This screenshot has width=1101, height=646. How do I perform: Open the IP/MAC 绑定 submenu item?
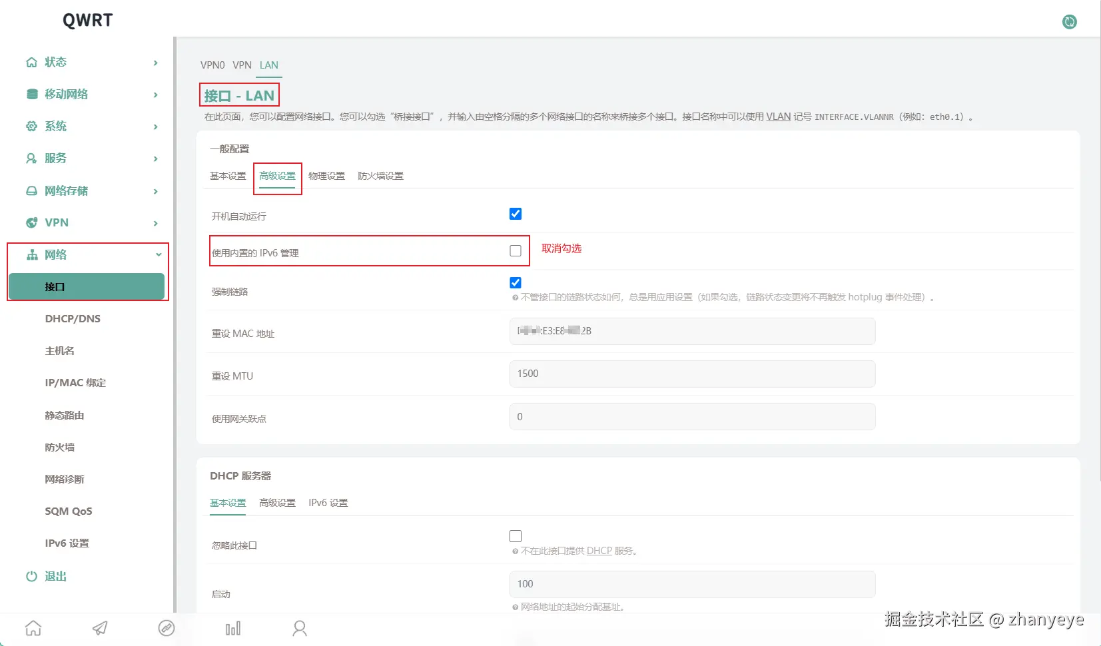(75, 382)
